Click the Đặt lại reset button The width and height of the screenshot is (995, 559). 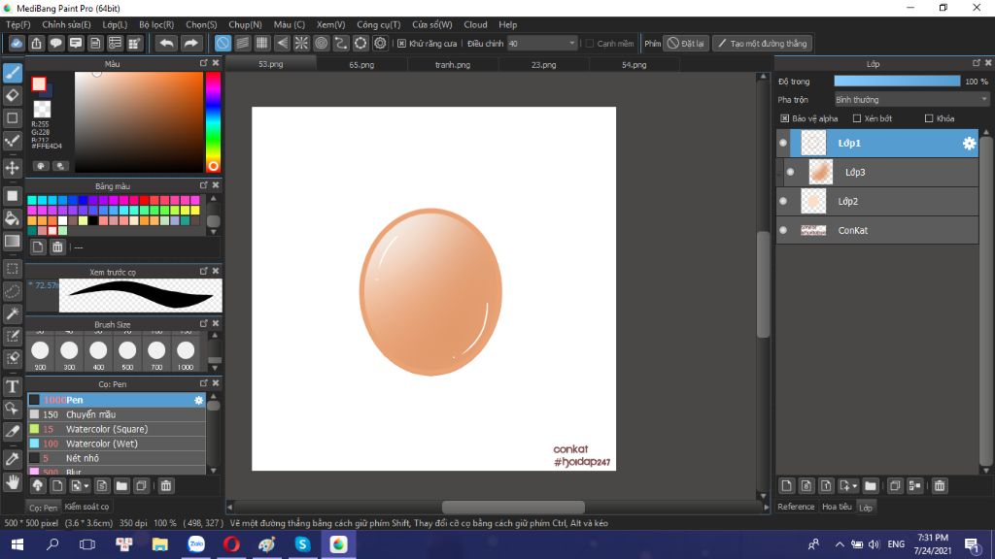tap(686, 44)
